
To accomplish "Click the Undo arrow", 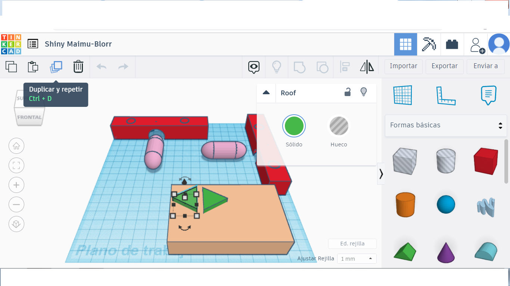I will (x=101, y=67).
